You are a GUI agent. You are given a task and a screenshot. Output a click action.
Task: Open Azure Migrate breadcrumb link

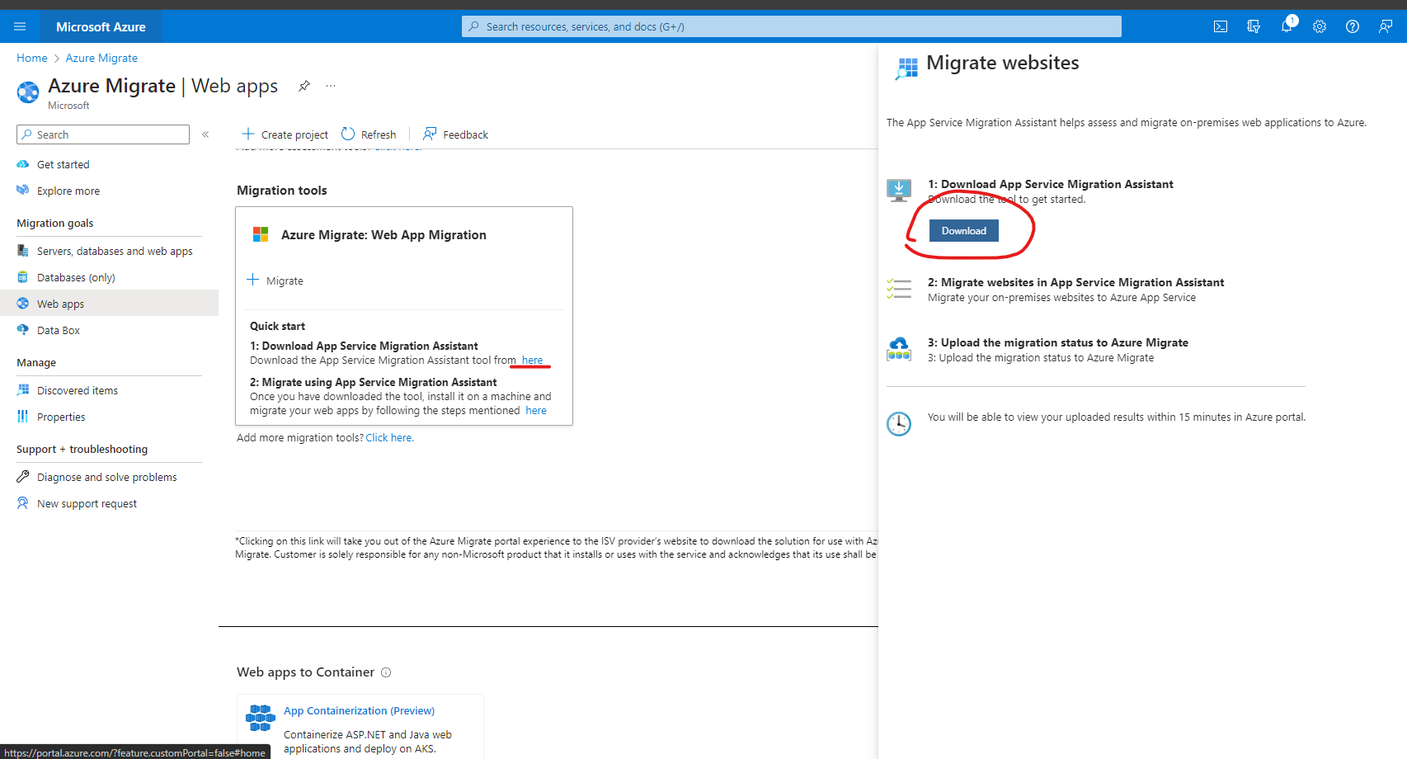[x=101, y=58]
